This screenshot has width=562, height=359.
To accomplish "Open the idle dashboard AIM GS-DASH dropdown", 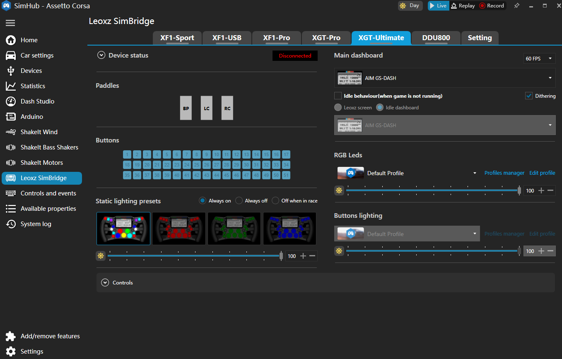I will (445, 125).
